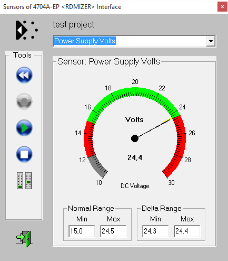Click the Normal Range Max field
The image size is (228, 261).
113,231
